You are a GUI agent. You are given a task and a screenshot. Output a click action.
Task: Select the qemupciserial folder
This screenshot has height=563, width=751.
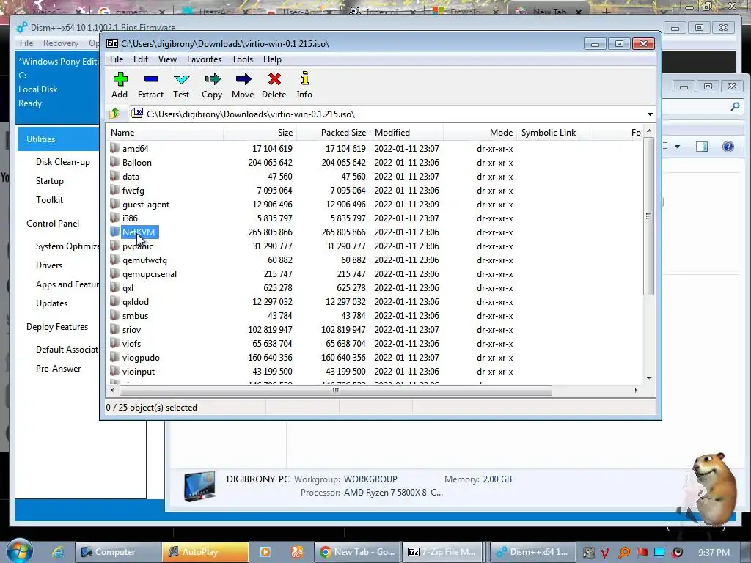click(150, 274)
